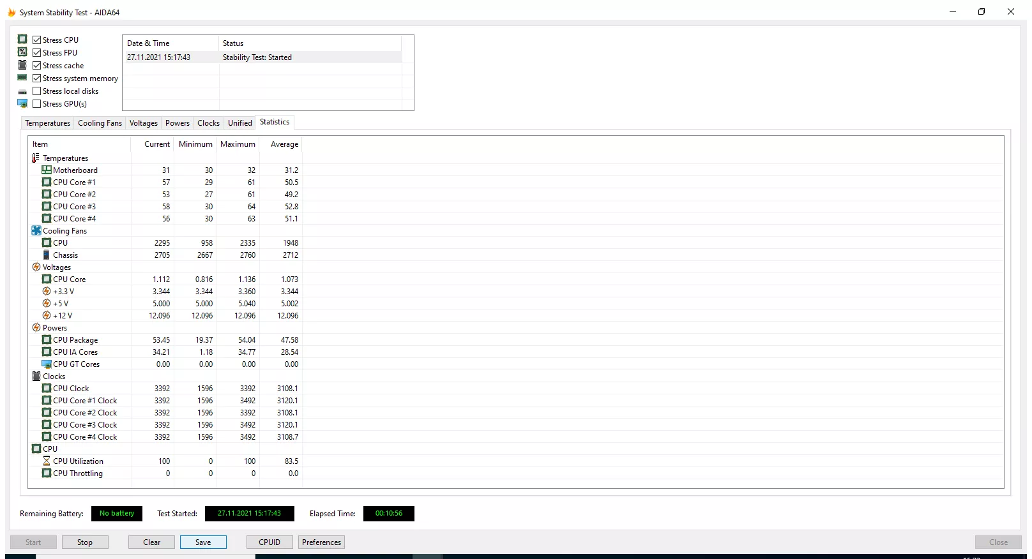Click the CPU Package power icon

(x=47, y=339)
